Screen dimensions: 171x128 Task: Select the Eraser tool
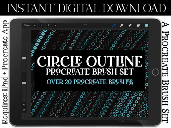pos(130,25)
